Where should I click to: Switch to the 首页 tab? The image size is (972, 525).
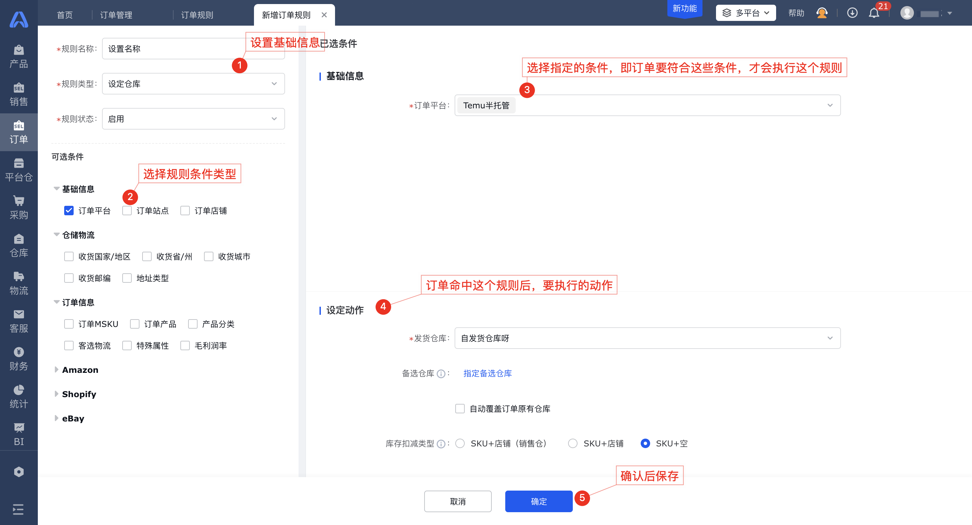(65, 15)
